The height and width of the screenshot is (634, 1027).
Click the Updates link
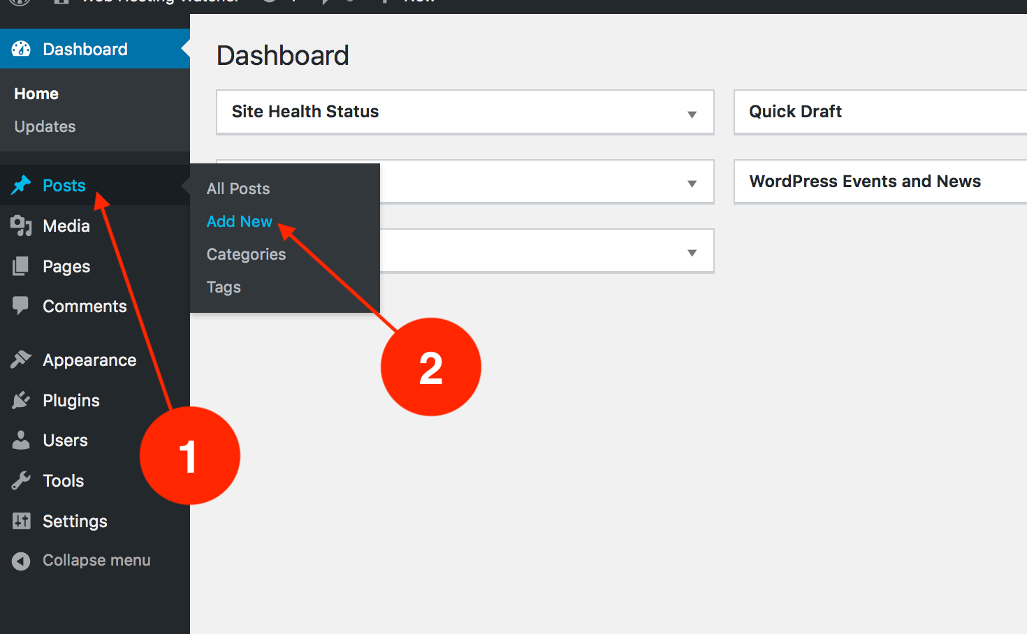tap(45, 126)
